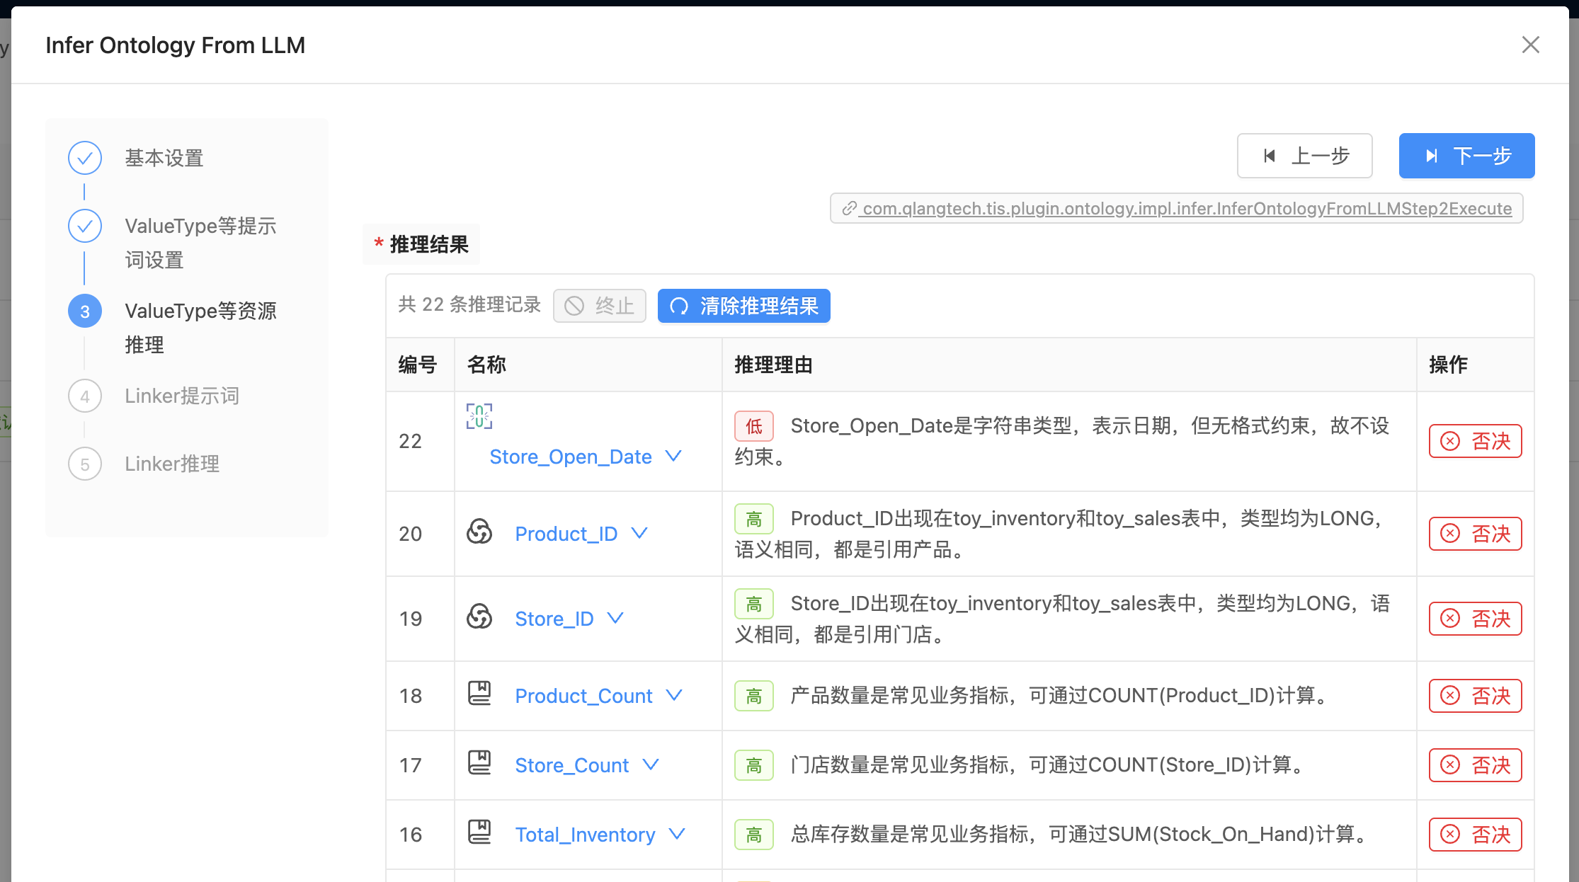Screen dimensions: 1579x882
Task: Click the reason text for Total_Inventory row
Action: [1081, 834]
